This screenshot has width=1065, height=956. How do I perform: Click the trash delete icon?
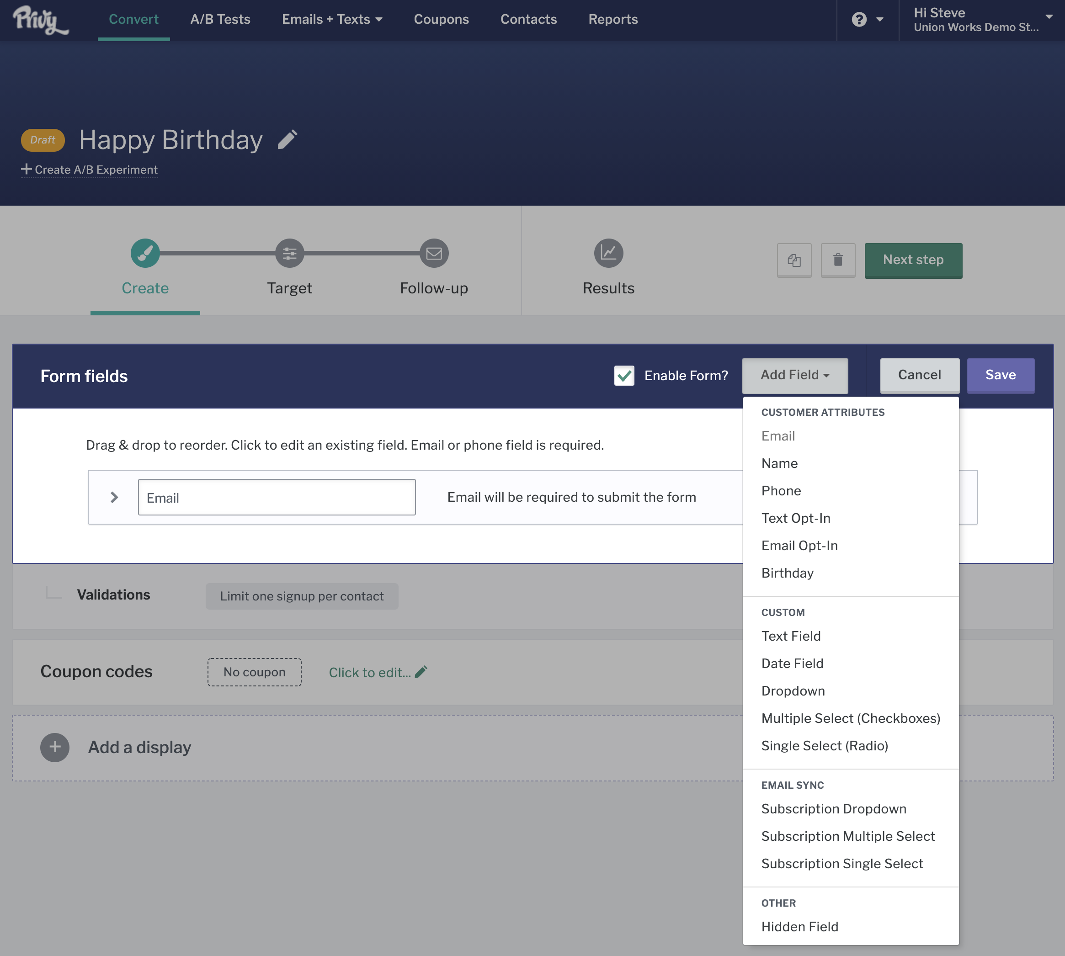[837, 260]
